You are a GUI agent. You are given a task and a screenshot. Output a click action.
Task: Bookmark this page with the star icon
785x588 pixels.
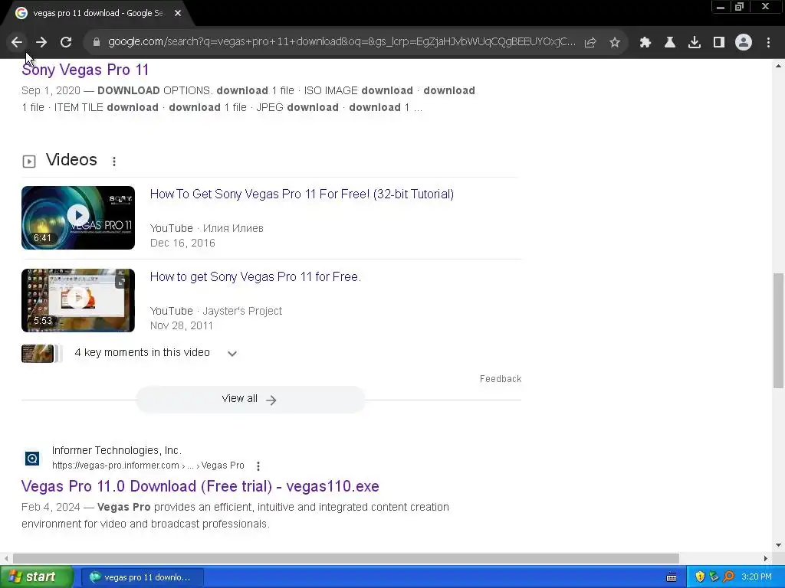coord(615,43)
